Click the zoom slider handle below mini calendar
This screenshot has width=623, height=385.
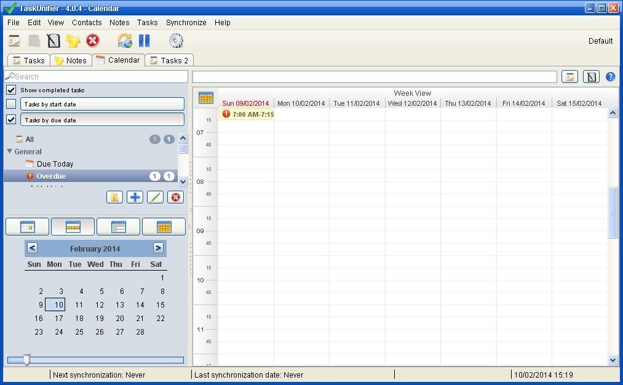pyautogui.click(x=26, y=360)
